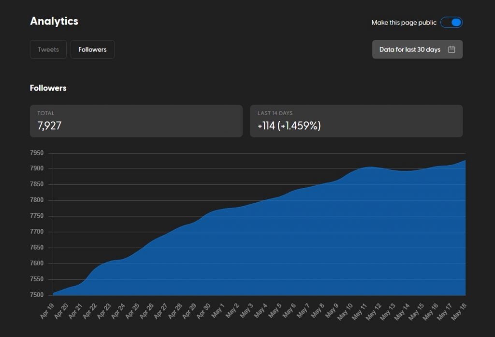Viewport: 495px width, 337px height.
Task: Click the Followers section heading above the cards
Action: [48, 88]
